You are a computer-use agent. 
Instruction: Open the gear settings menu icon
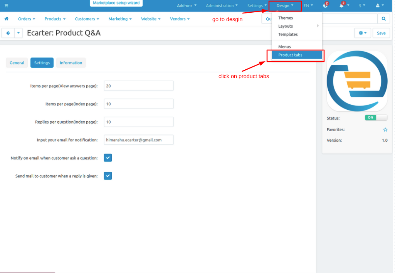tap(363, 33)
